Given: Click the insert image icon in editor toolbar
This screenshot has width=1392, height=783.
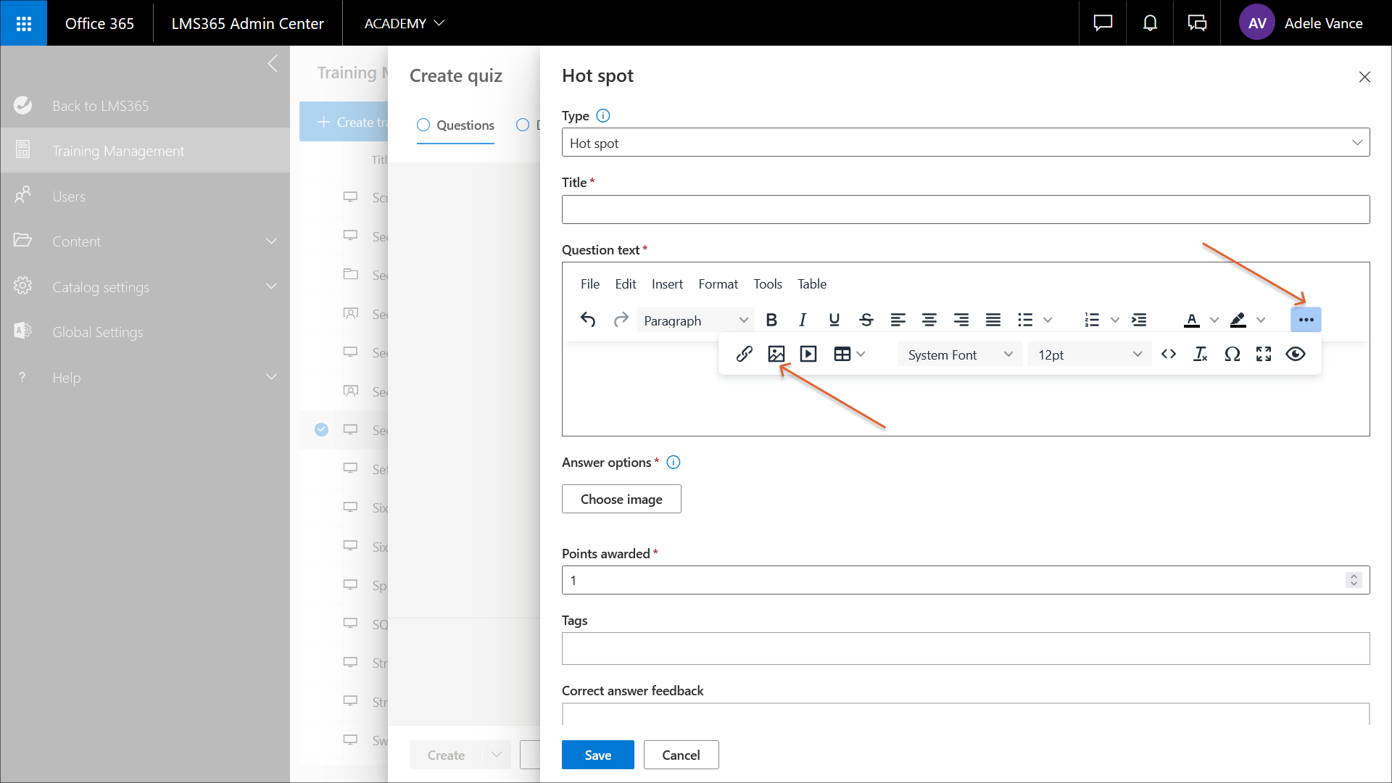Looking at the screenshot, I should pos(776,354).
